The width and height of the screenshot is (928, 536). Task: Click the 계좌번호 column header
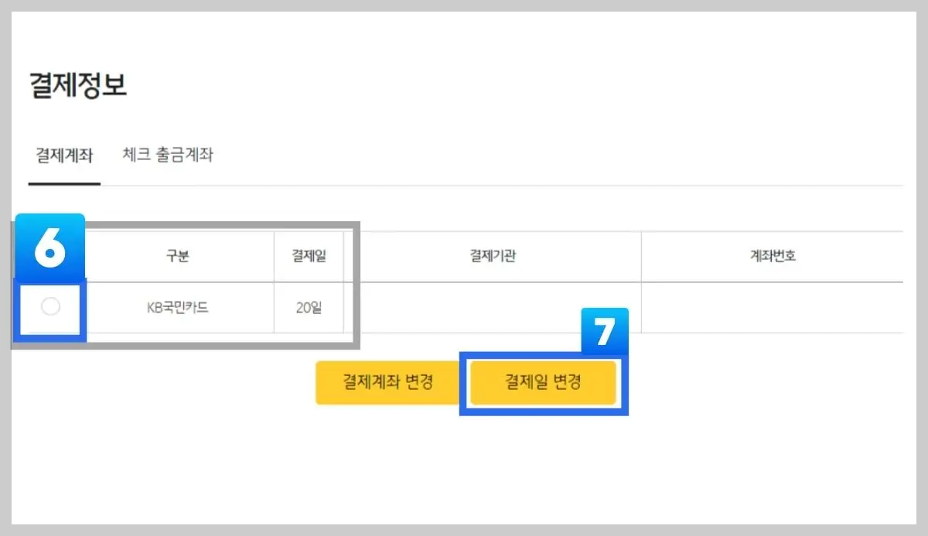click(x=772, y=256)
